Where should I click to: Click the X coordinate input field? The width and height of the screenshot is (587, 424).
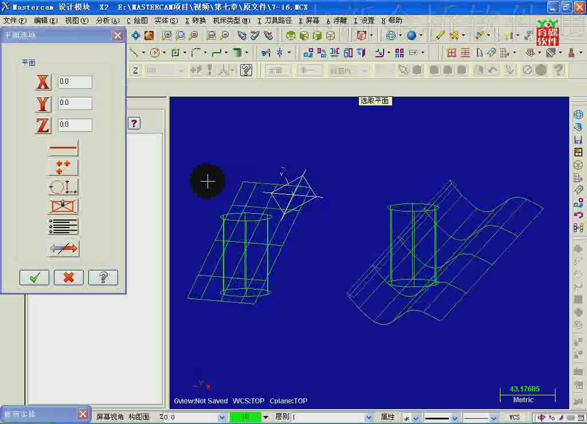(x=75, y=82)
